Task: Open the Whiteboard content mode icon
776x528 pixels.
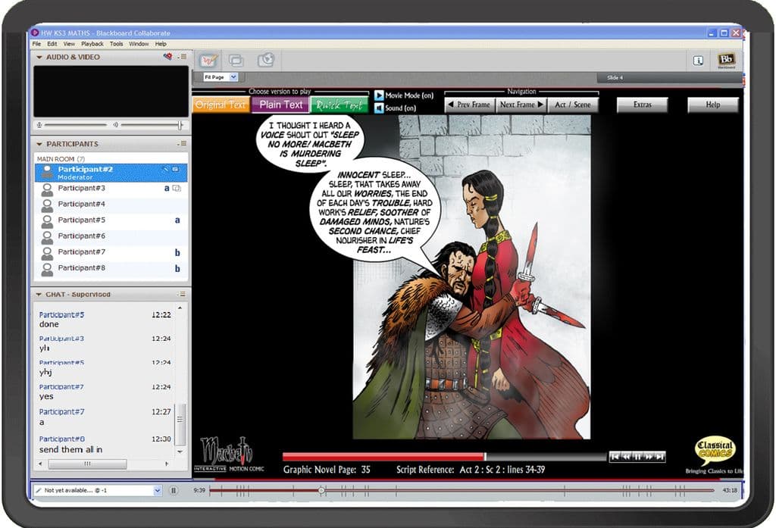Action: 208,61
